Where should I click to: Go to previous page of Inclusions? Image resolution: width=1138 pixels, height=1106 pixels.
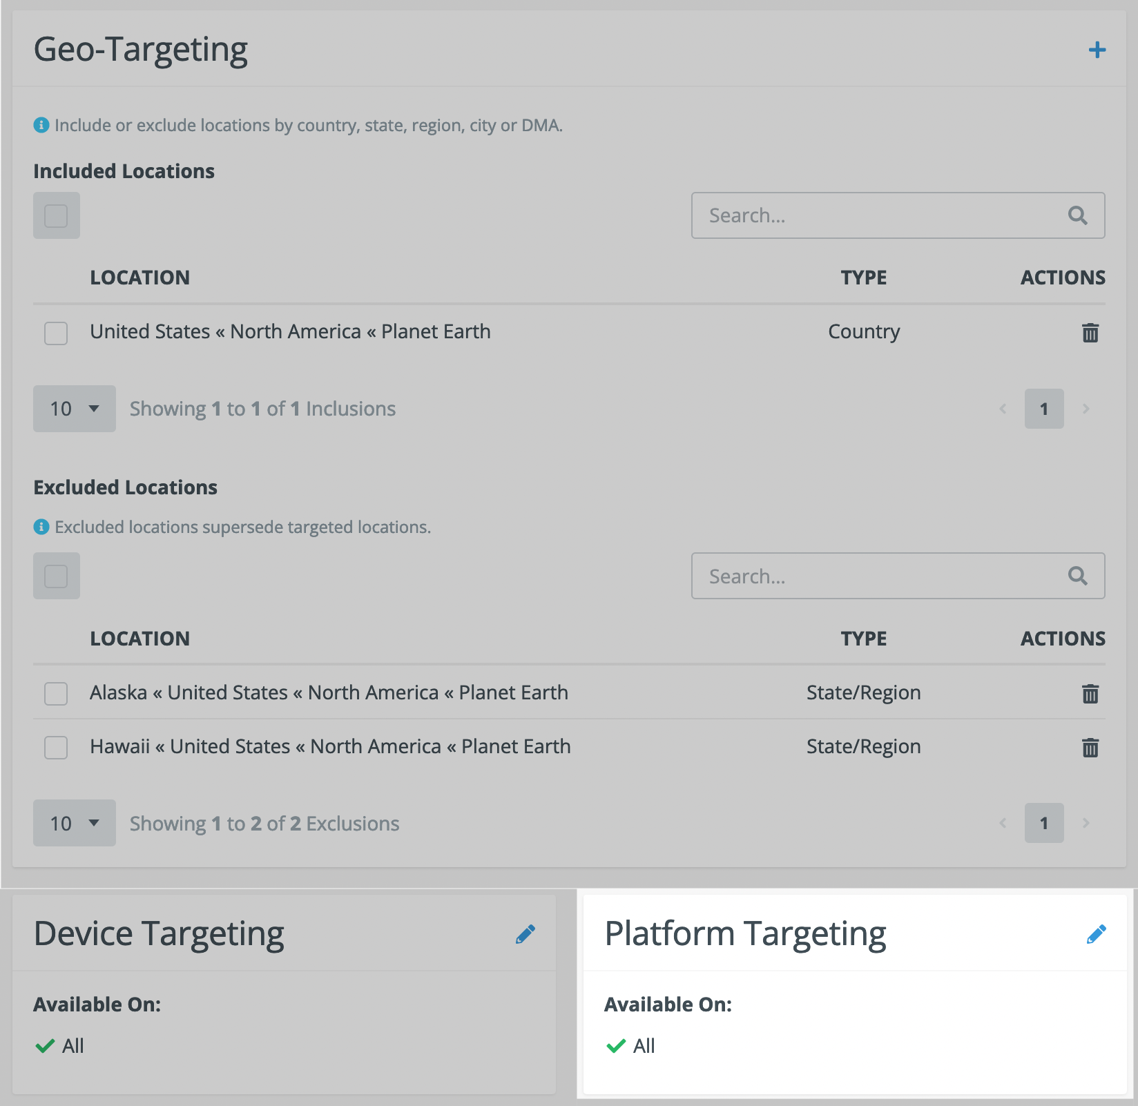tap(1003, 409)
